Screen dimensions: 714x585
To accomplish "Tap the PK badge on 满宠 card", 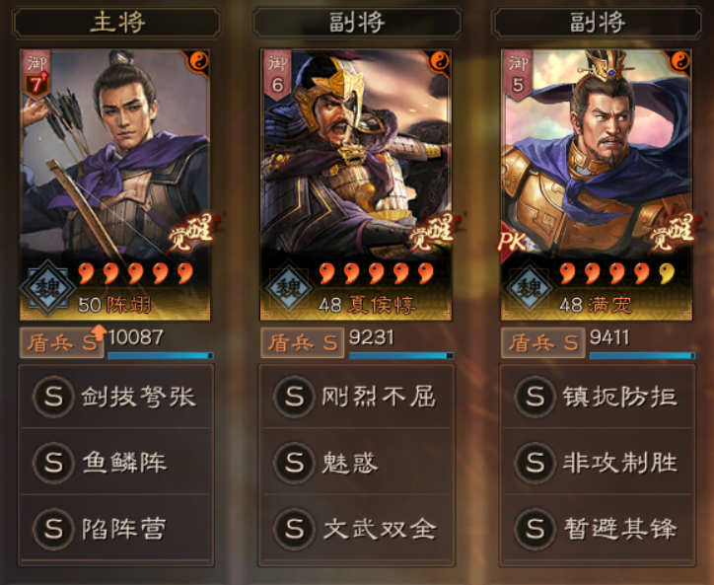I will coord(512,242).
